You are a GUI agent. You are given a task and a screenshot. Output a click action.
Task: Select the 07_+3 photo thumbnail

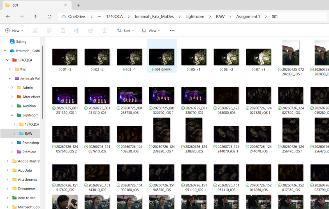click(x=259, y=57)
